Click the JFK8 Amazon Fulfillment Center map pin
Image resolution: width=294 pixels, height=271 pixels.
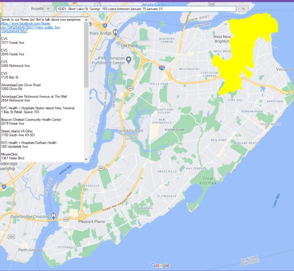(128, 60)
